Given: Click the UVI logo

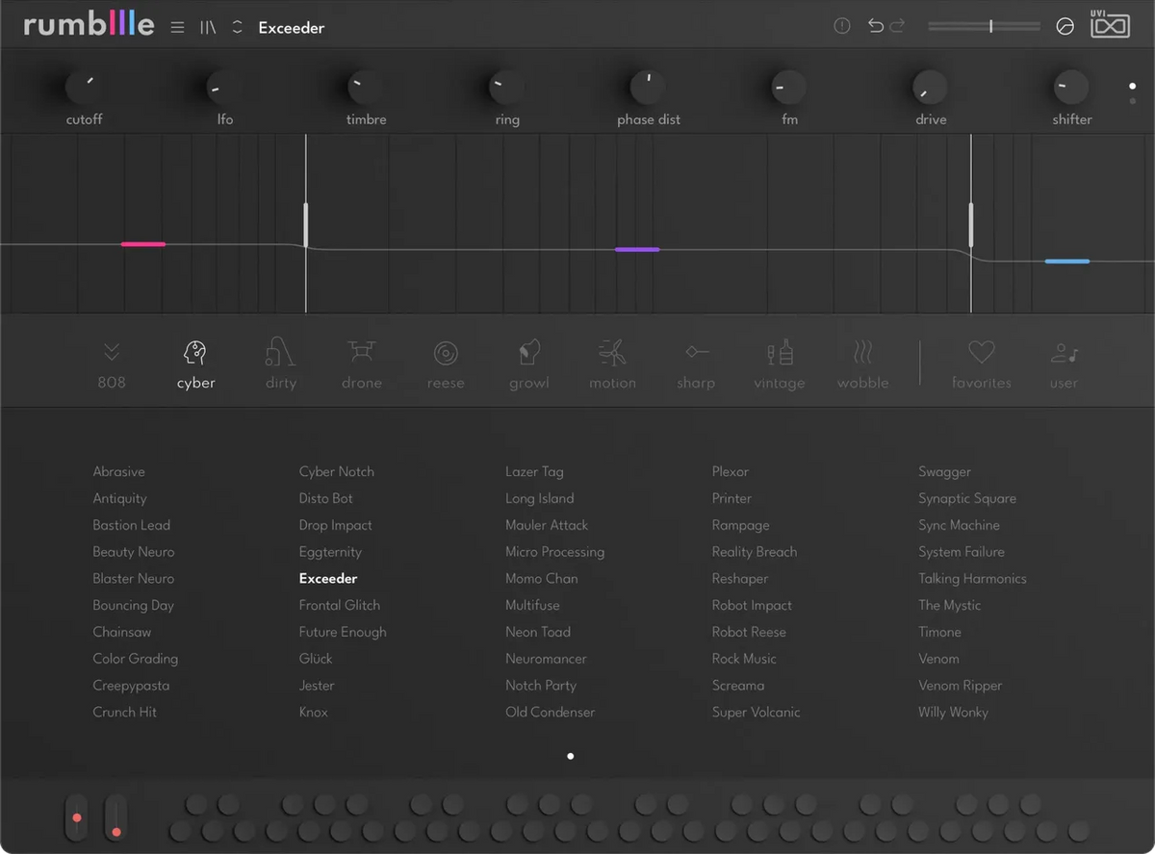Looking at the screenshot, I should point(1110,24).
